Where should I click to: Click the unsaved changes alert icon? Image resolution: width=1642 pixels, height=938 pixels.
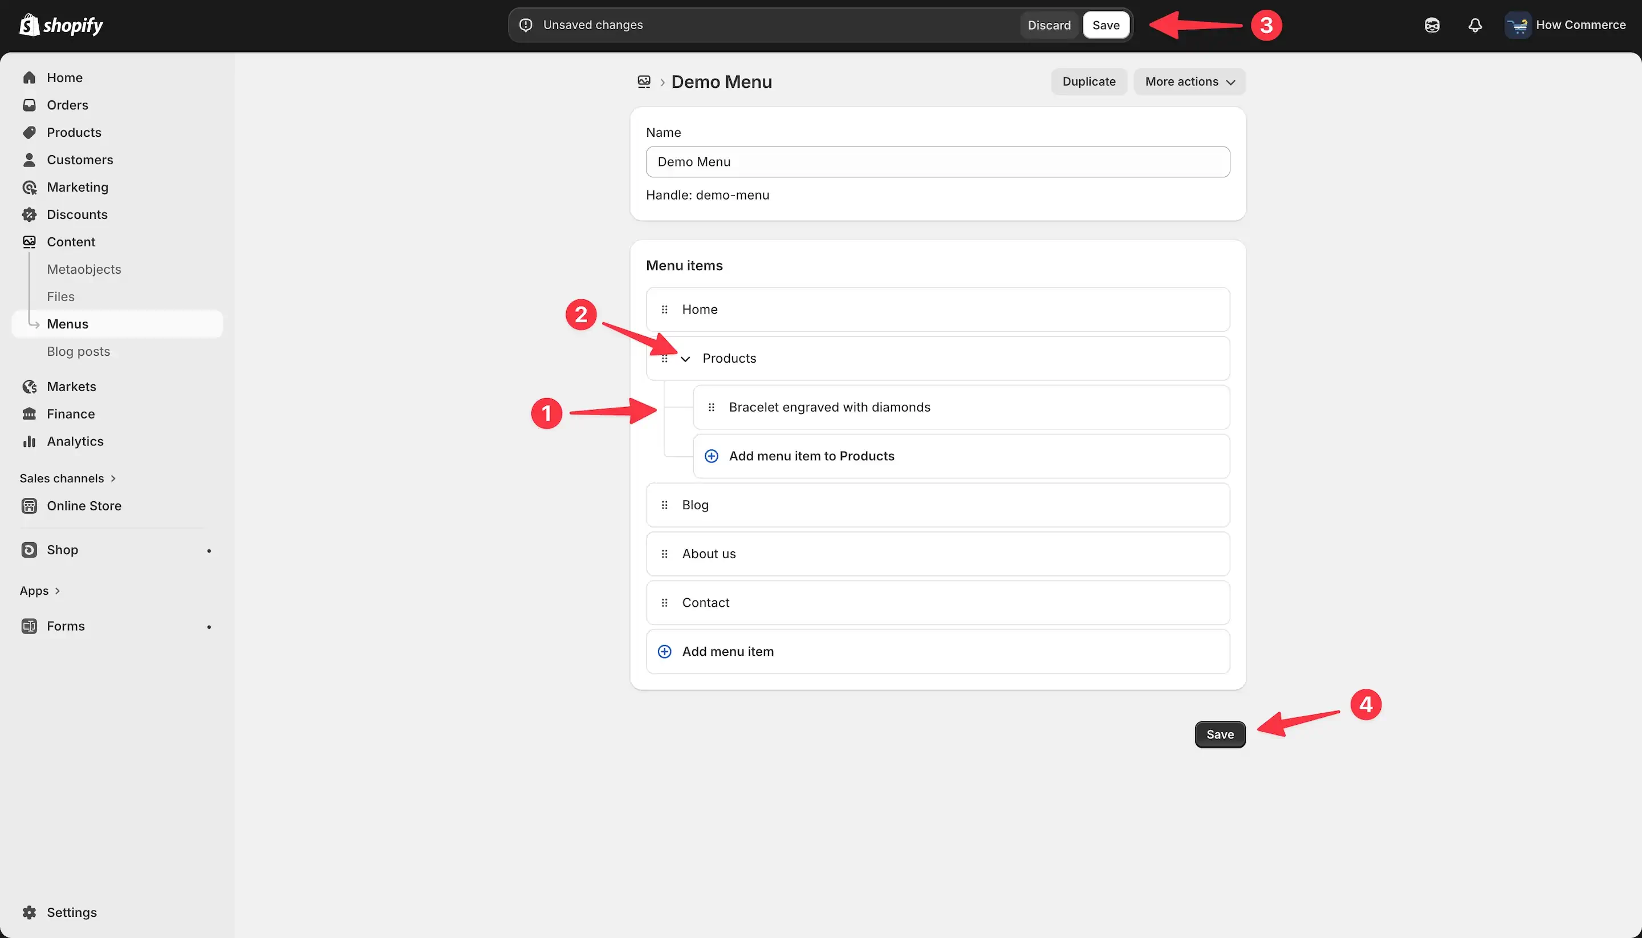[526, 25]
